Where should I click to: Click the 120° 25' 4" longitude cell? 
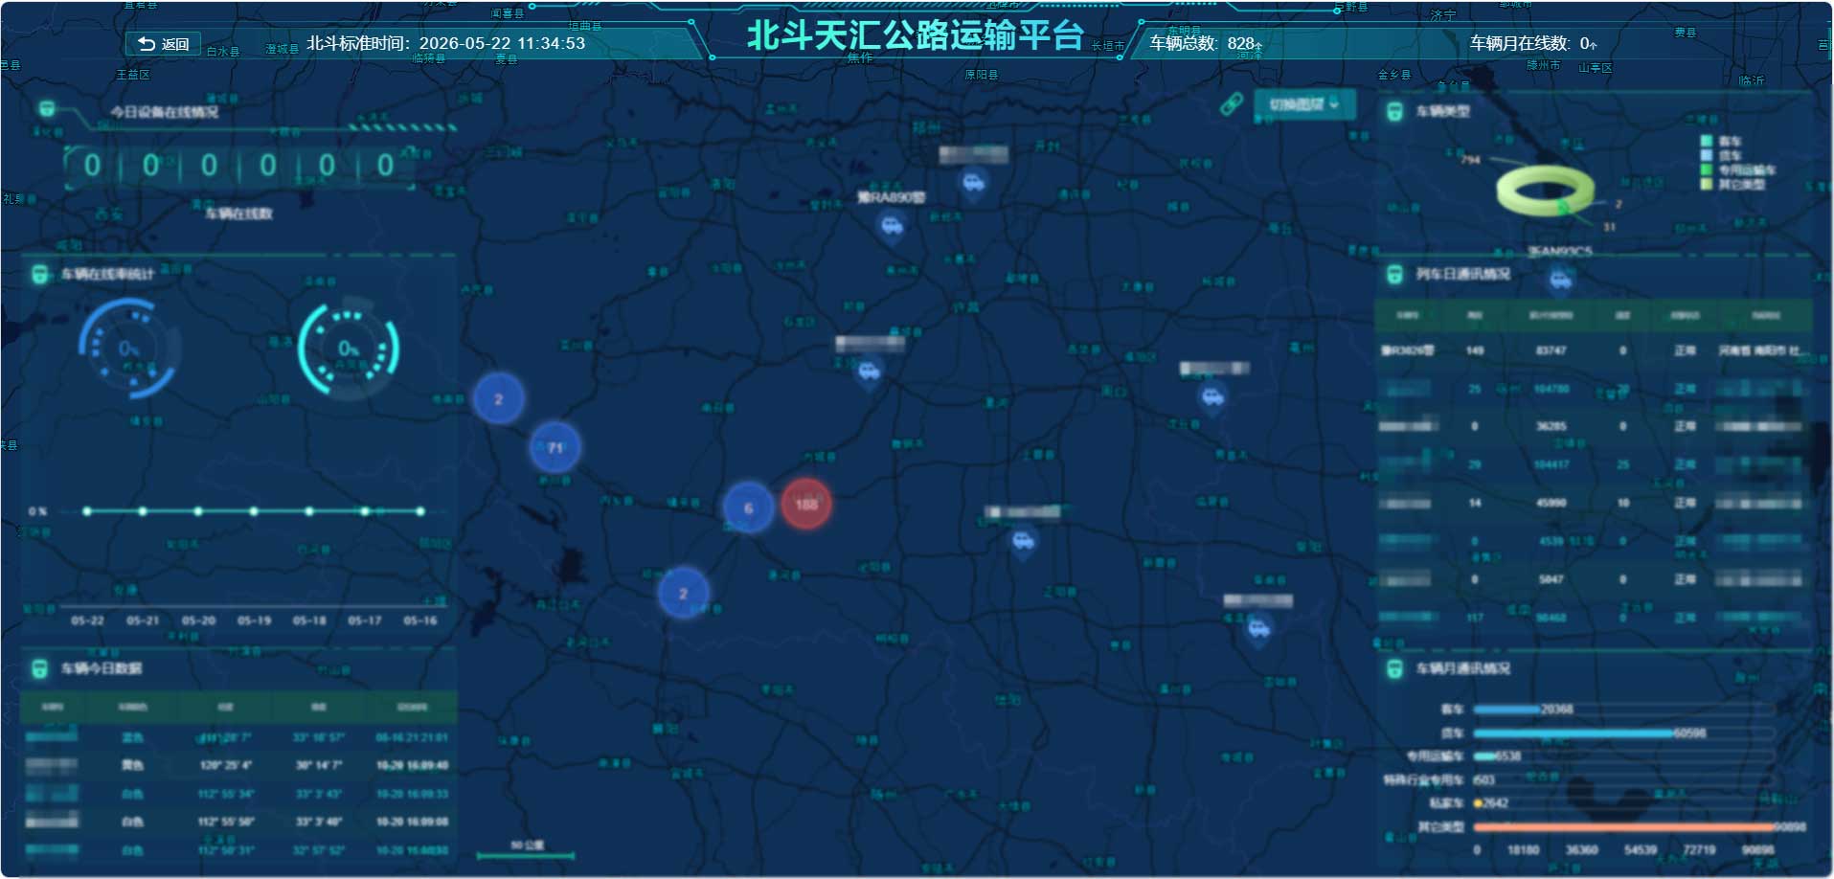[x=226, y=765]
